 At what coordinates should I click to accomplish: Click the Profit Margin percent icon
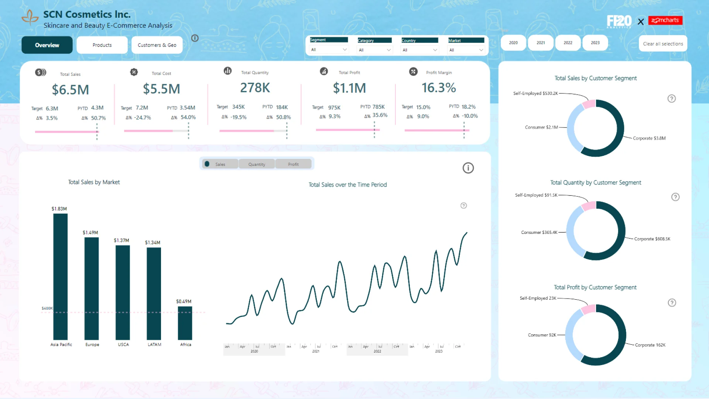click(x=413, y=72)
